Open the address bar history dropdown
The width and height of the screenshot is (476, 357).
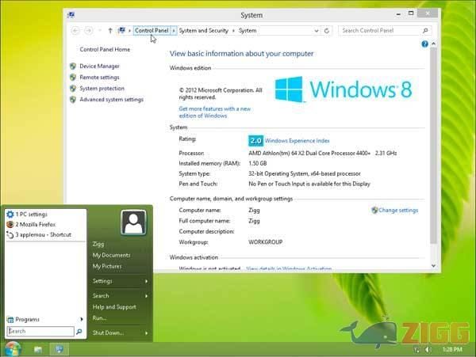tap(317, 31)
